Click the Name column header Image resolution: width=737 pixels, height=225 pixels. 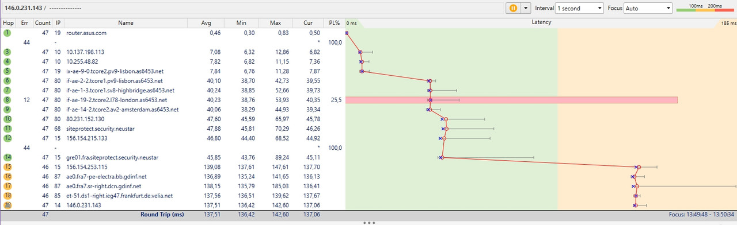pos(126,23)
